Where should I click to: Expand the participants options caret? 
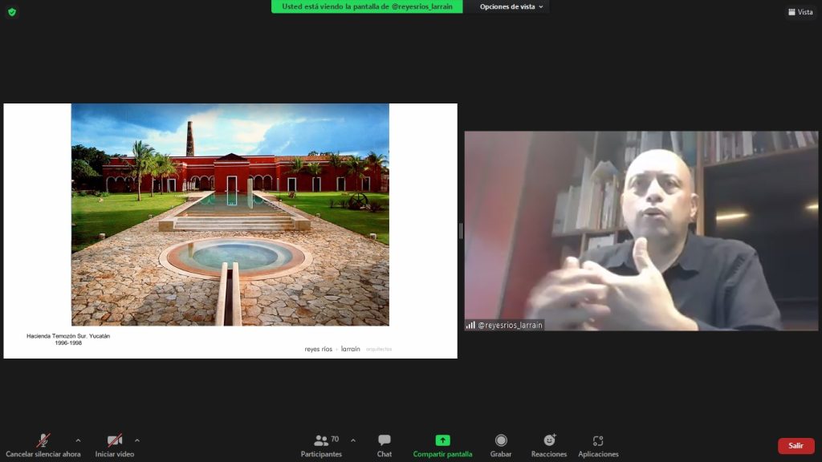(x=353, y=440)
